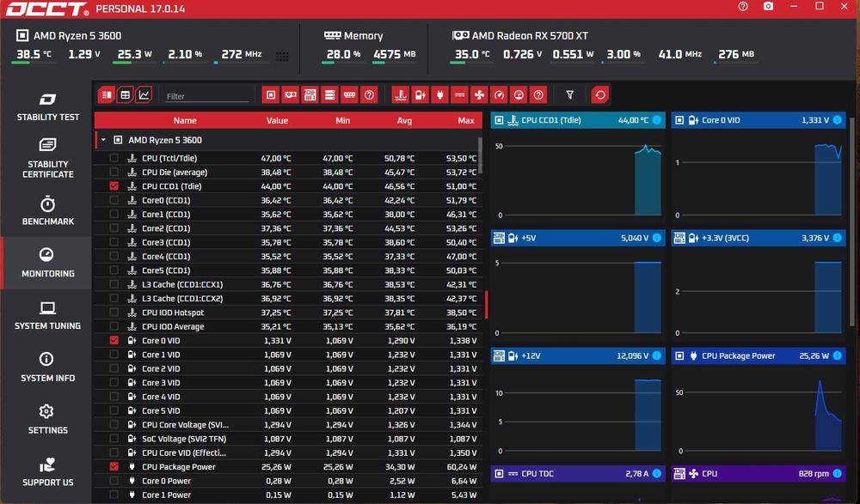The width and height of the screenshot is (860, 504).
Task: Click the sensor table vertical scrollbar
Action: [x=481, y=155]
